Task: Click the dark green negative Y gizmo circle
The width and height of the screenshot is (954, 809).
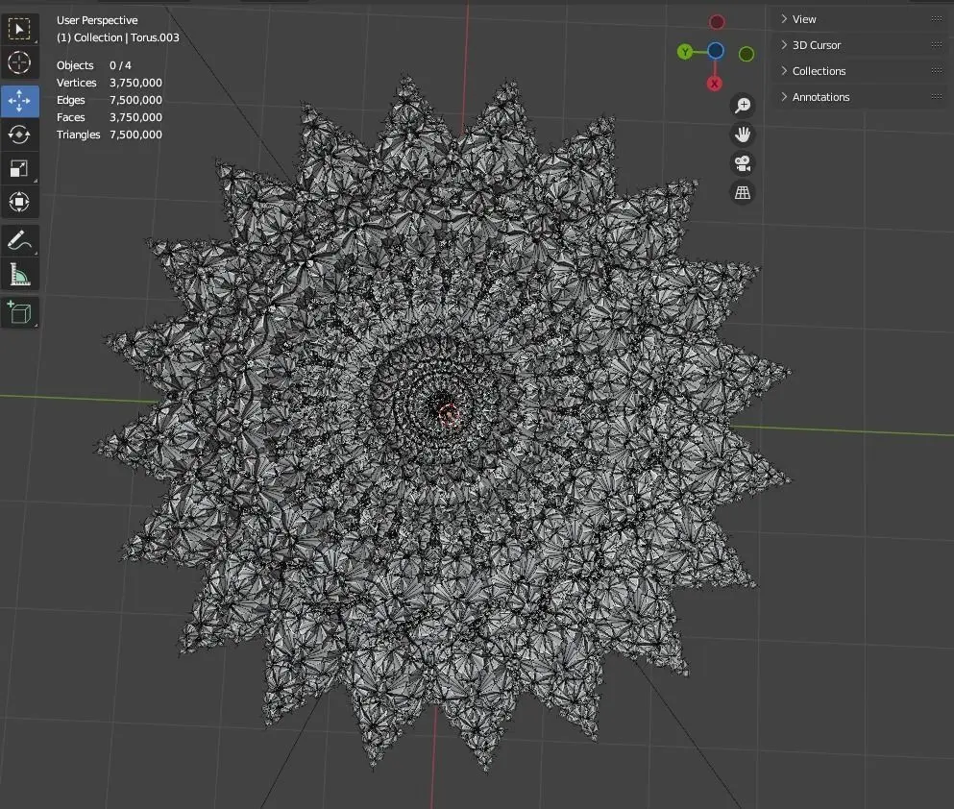Action: [x=746, y=54]
